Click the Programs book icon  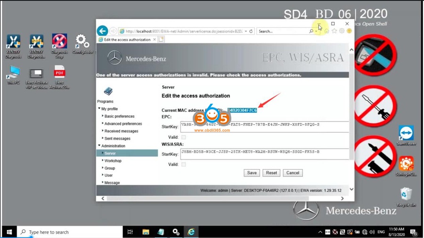click(x=108, y=91)
